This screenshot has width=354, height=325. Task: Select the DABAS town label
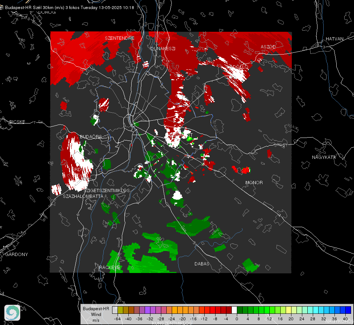coord(202,264)
